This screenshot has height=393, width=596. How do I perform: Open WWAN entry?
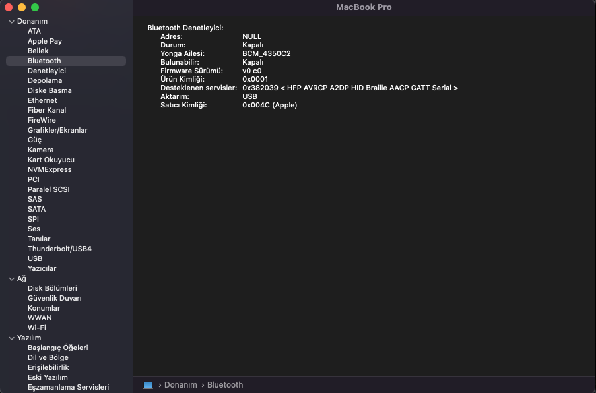point(40,318)
